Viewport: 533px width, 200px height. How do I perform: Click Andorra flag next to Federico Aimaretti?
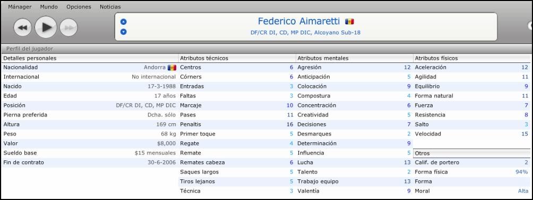[349, 21]
